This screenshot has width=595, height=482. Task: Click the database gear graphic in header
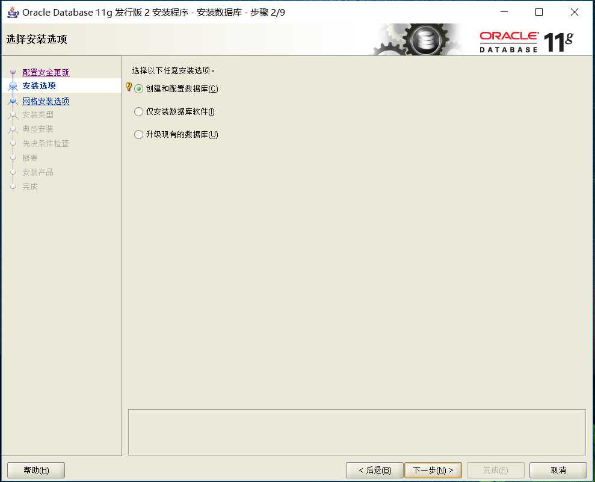[418, 40]
